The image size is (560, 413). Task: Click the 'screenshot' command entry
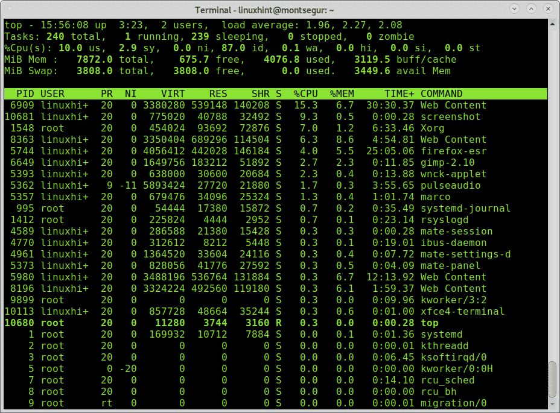pos(450,117)
